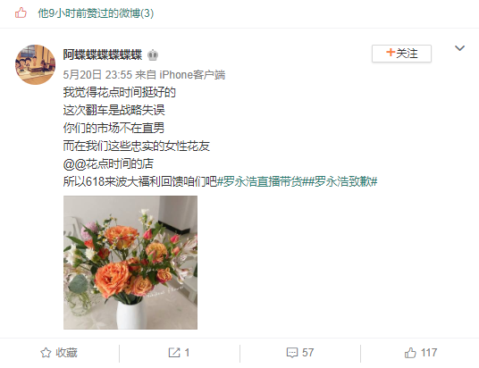This screenshot has height=368, width=479.
Task: Open hashtag #罗永浩致歉#
Action: pos(343,181)
